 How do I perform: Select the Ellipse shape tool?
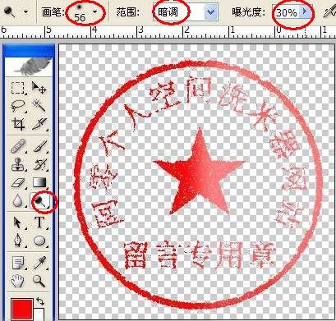39,241
